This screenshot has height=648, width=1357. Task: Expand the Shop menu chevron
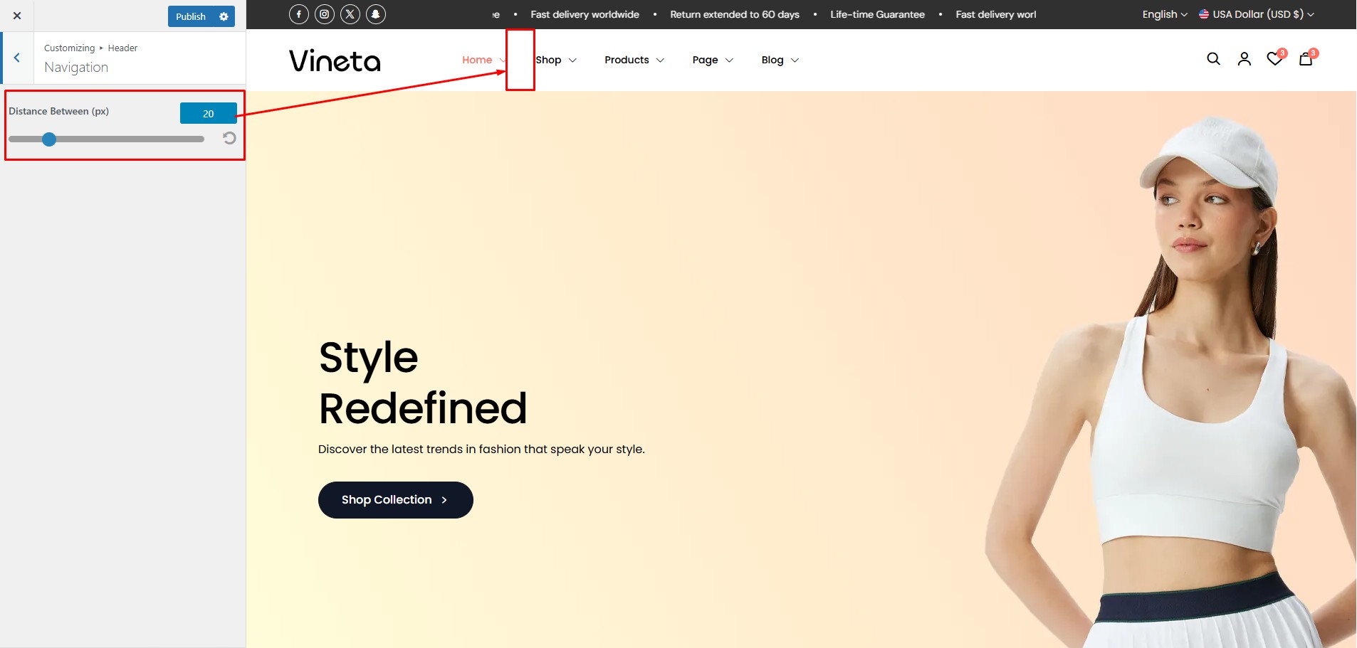point(572,60)
